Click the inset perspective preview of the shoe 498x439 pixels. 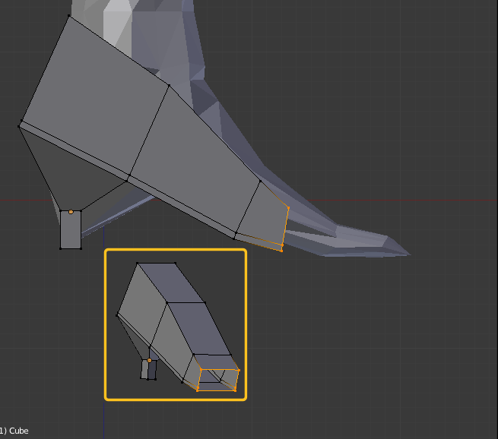176,324
